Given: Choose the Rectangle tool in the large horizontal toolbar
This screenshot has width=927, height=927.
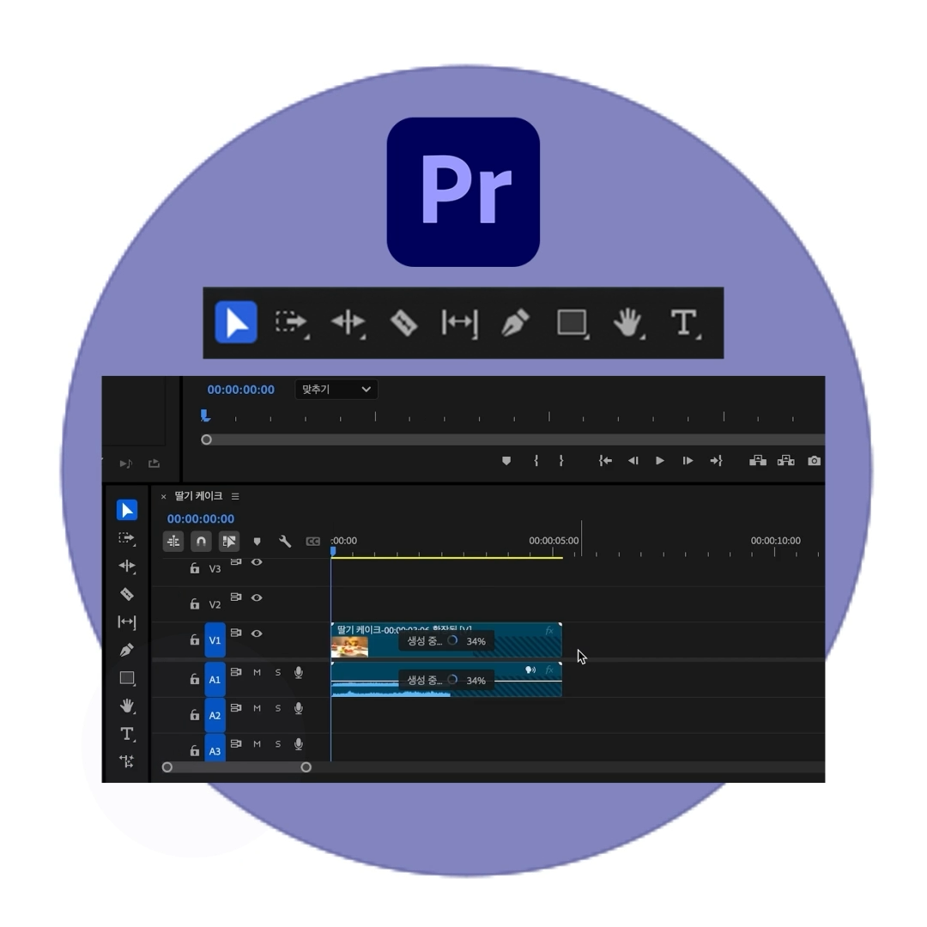Looking at the screenshot, I should click(572, 323).
